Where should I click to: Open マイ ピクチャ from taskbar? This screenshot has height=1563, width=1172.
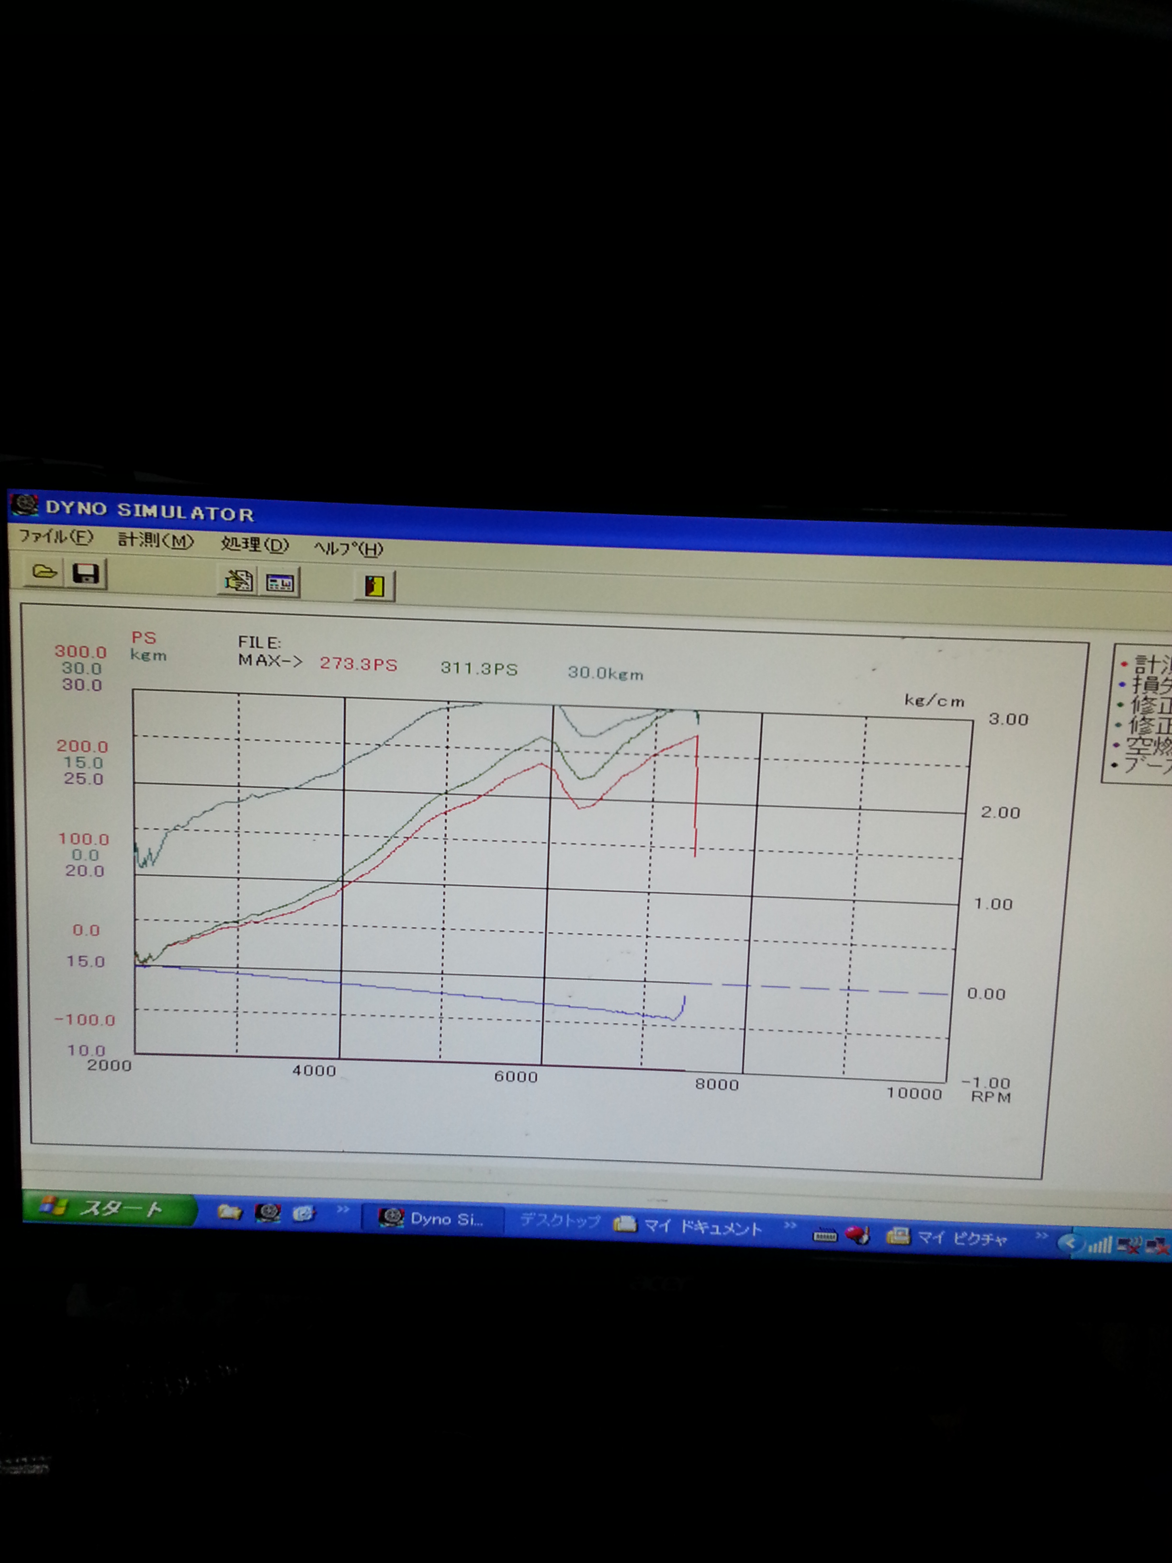[947, 1237]
